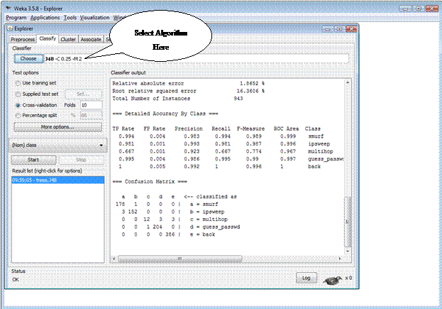Click the Stop button
The width and height of the screenshot is (442, 309).
81,160
